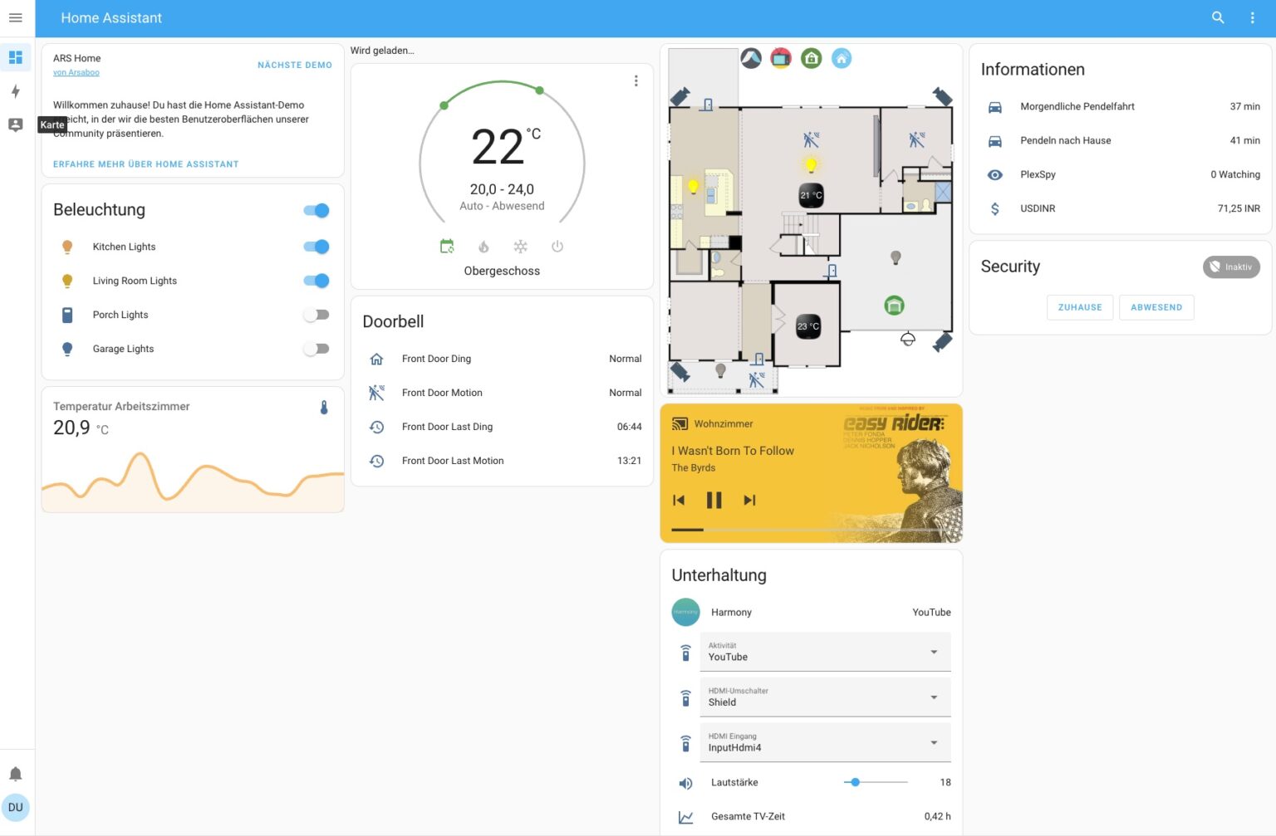Click the 21 °C thermostat badge on floorplan
The image size is (1276, 836).
(811, 195)
